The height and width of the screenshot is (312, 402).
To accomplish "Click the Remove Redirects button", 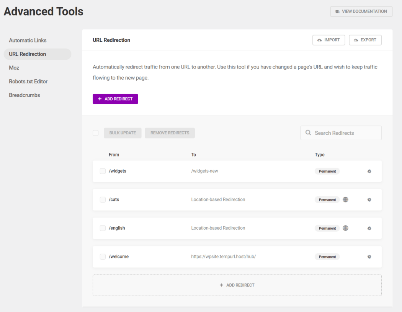I will 170,133.
